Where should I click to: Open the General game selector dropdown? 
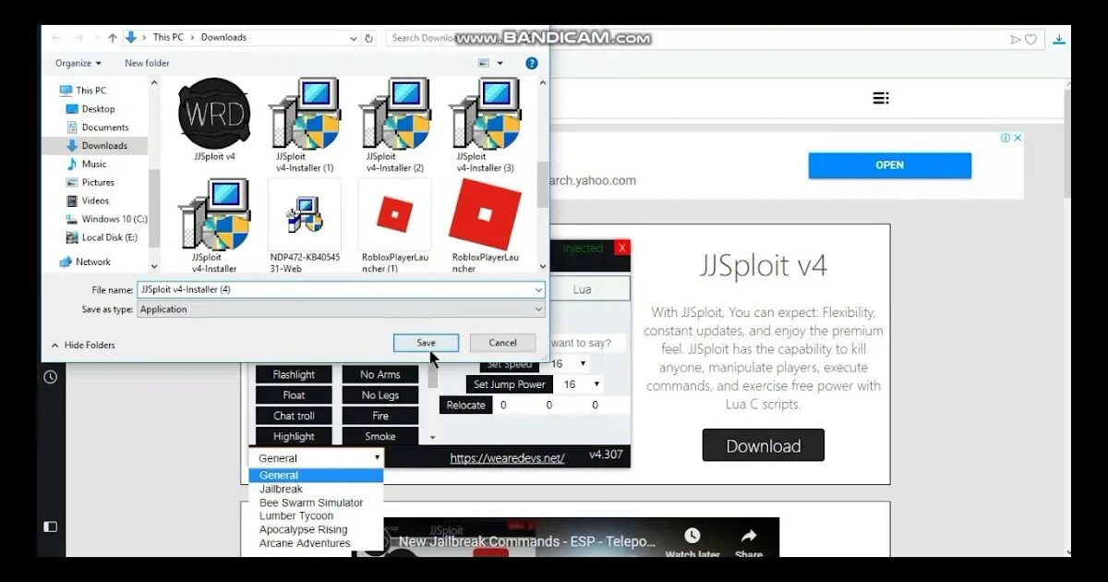point(316,458)
